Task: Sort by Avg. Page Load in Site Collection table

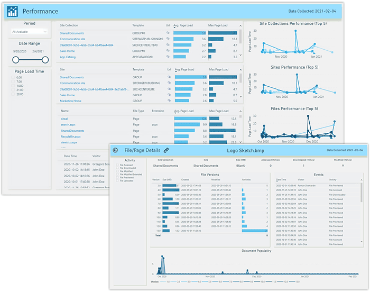Action: click(183, 25)
